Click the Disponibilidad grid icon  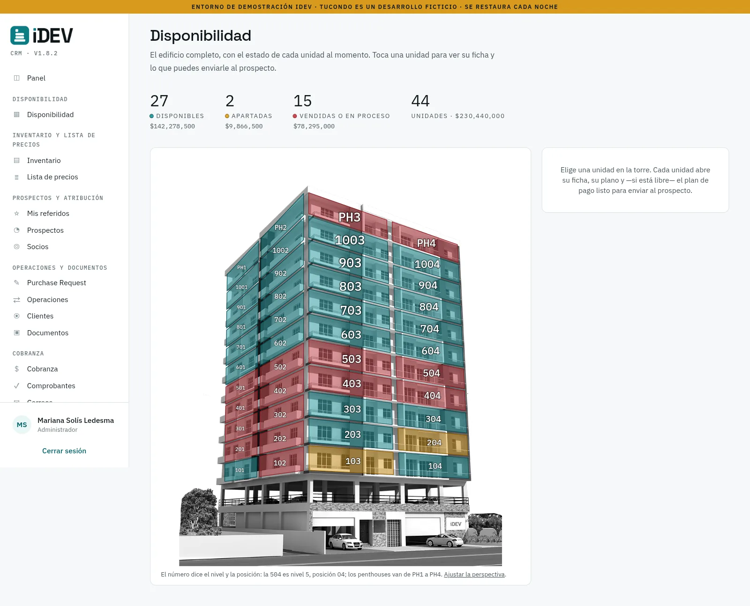17,115
